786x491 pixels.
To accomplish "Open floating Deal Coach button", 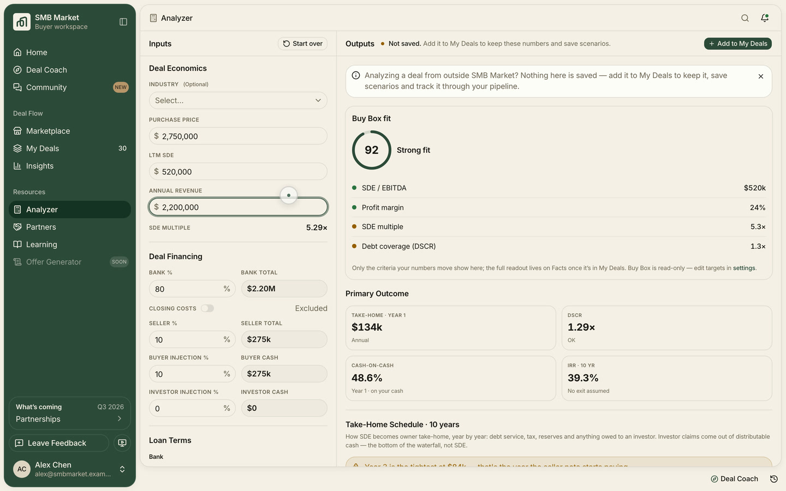I will tap(735, 479).
